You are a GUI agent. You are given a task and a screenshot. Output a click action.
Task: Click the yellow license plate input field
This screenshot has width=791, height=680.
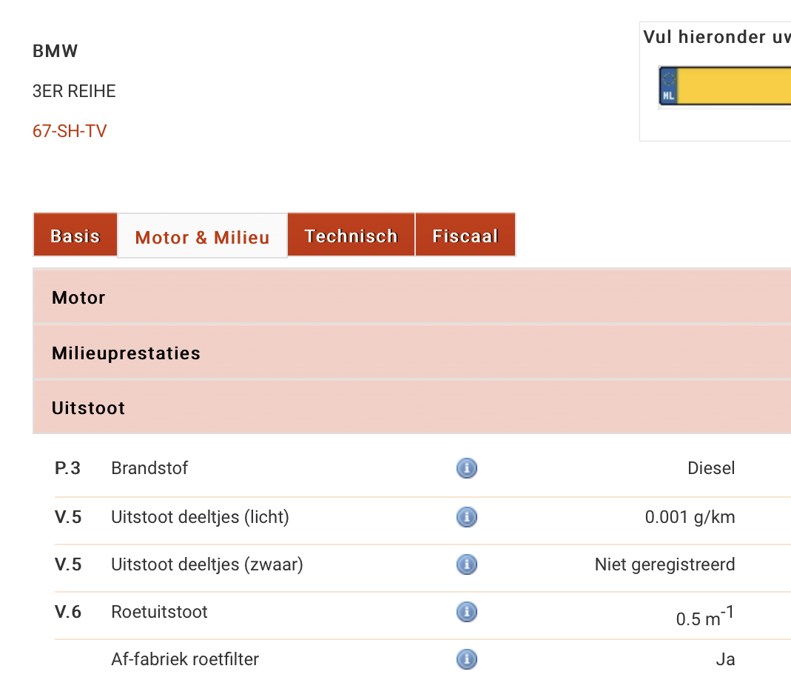coord(734,87)
